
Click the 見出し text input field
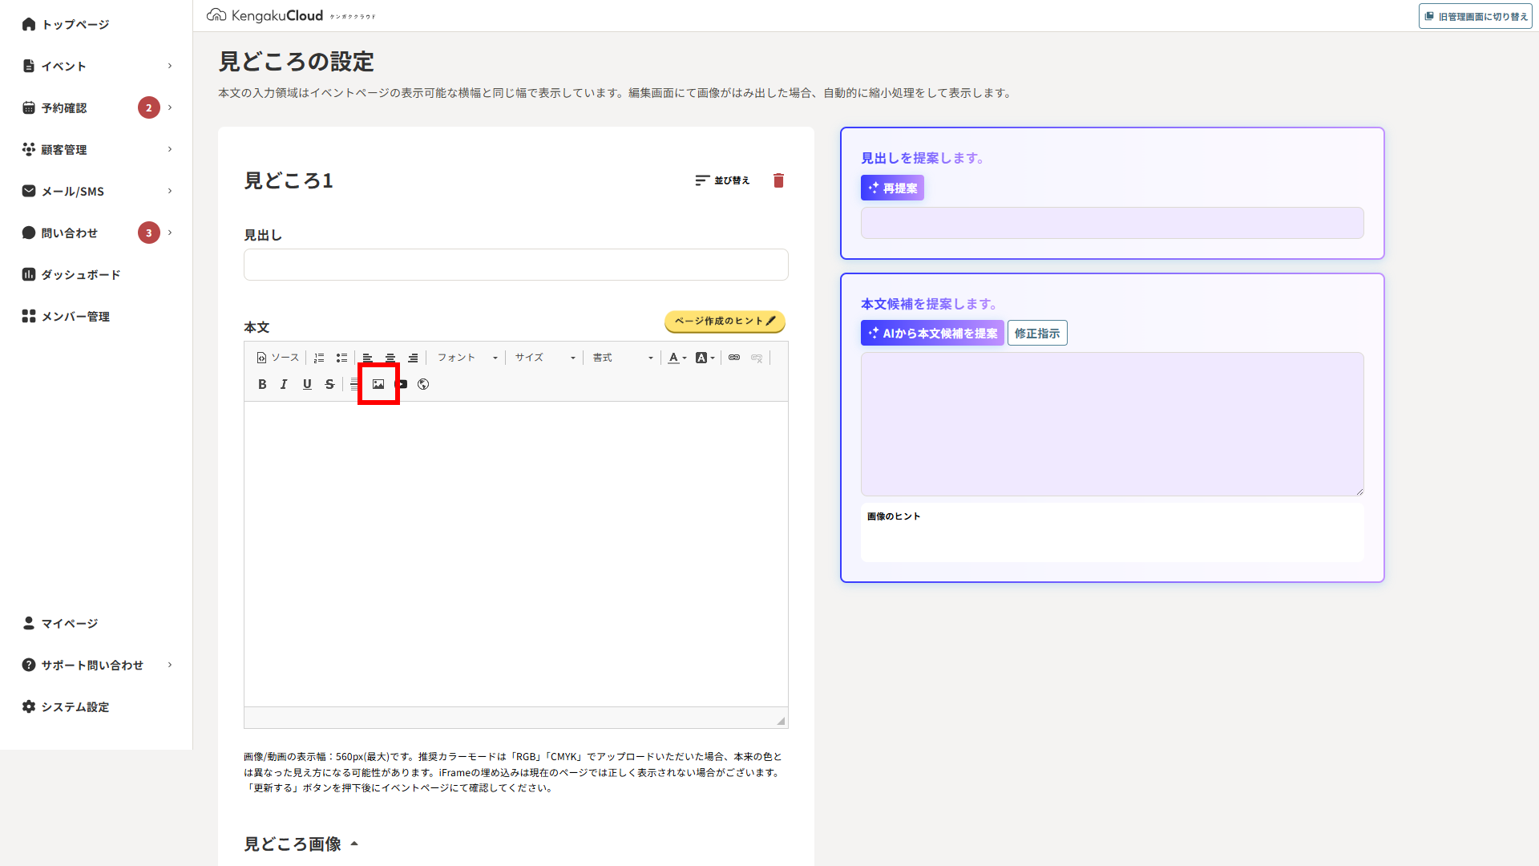tap(515, 265)
